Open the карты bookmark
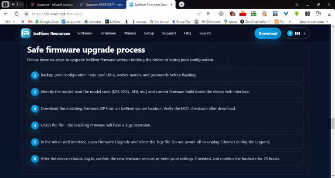 [x=230, y=21]
